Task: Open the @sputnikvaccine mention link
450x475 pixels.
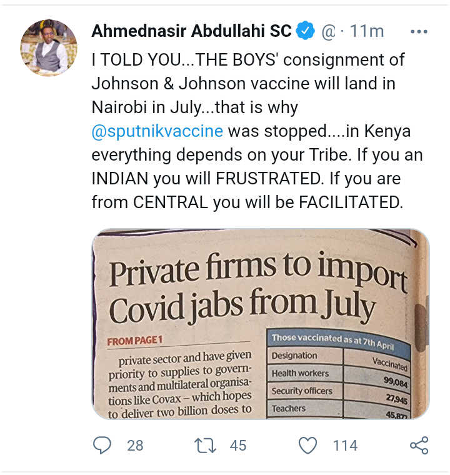Action: pos(157,131)
